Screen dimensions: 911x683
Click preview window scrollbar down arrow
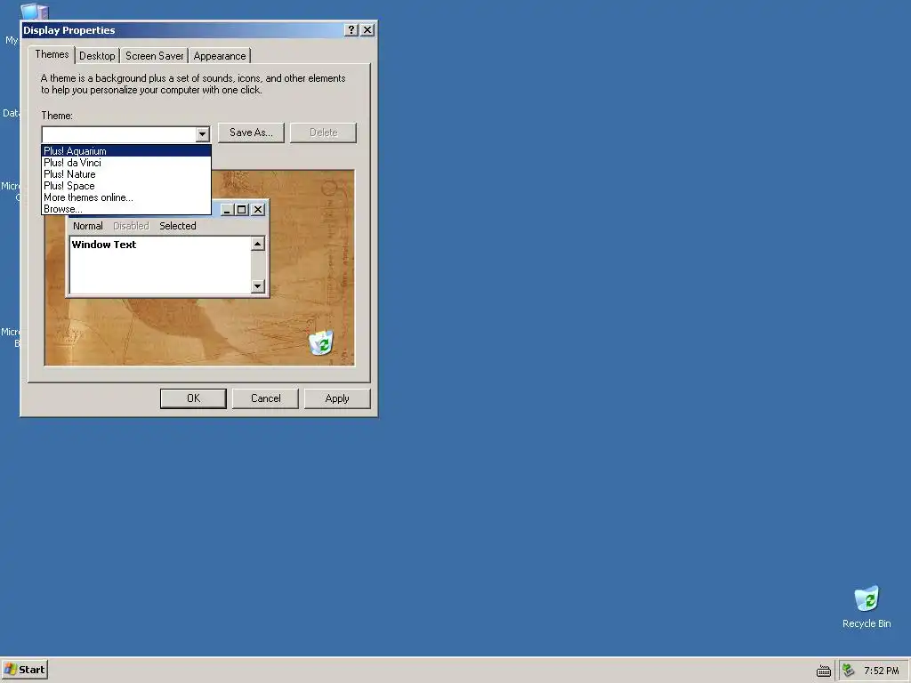258,286
